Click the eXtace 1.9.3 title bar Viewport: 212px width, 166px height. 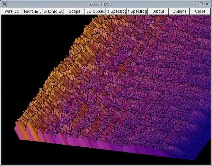100,4
